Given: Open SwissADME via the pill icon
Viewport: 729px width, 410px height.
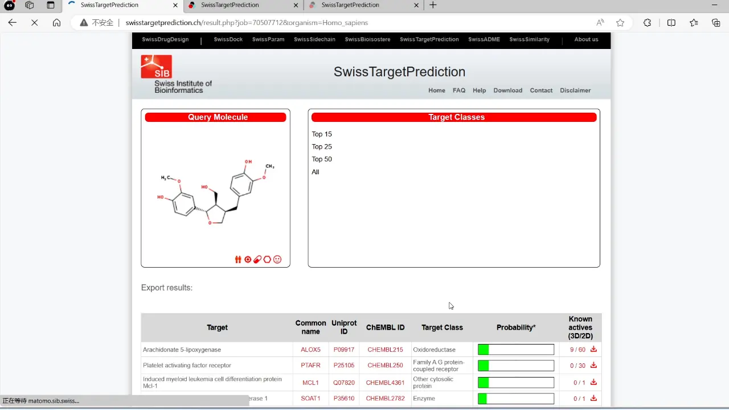Looking at the screenshot, I should click(257, 260).
